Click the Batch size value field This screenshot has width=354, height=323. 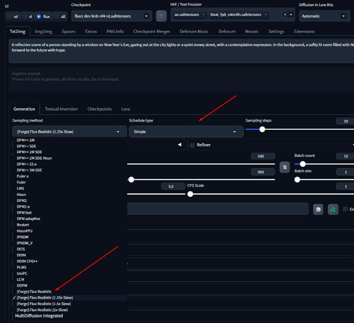point(345,172)
